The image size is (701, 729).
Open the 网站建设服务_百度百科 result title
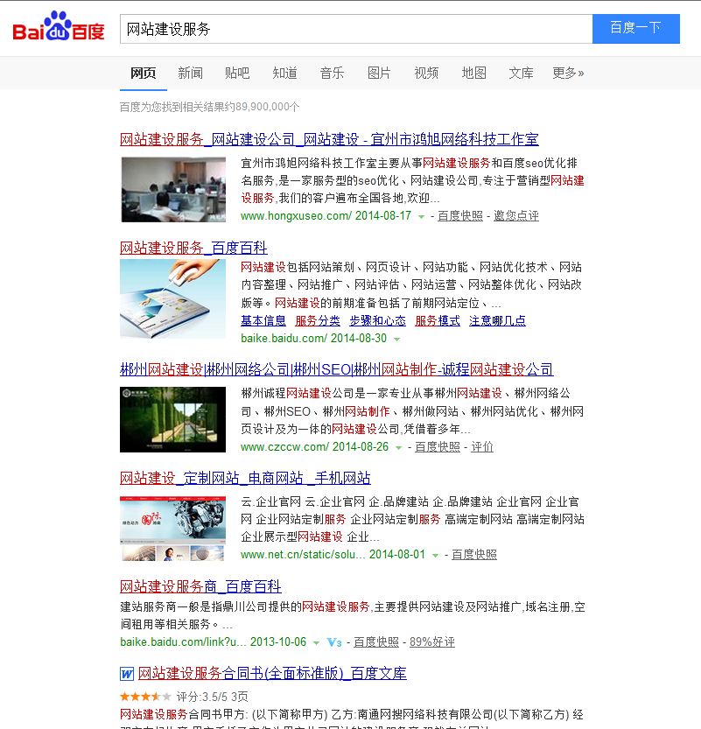click(x=193, y=248)
